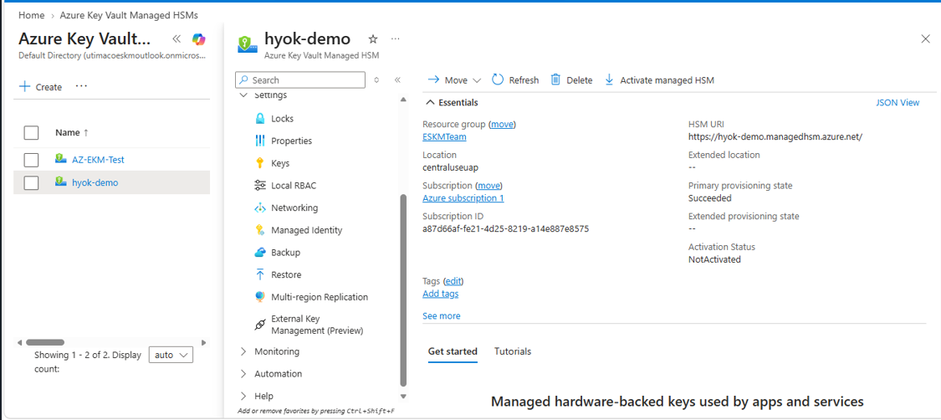Viewport: 941px width, 420px height.
Task: Click the hyok-demo HSM icon in list
Action: [60, 182]
